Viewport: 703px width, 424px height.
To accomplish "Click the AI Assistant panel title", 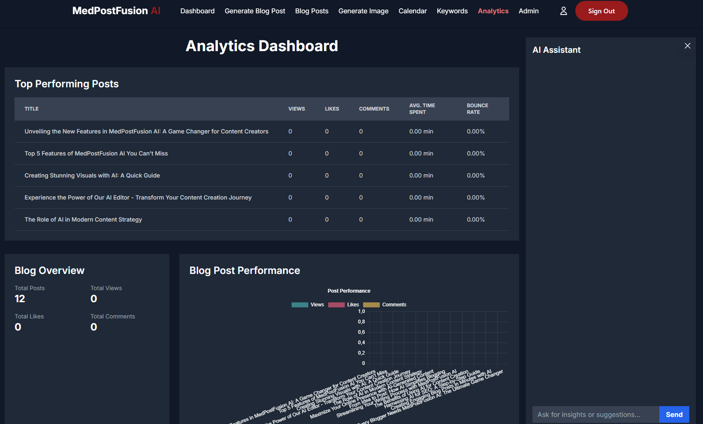I will pyautogui.click(x=557, y=50).
